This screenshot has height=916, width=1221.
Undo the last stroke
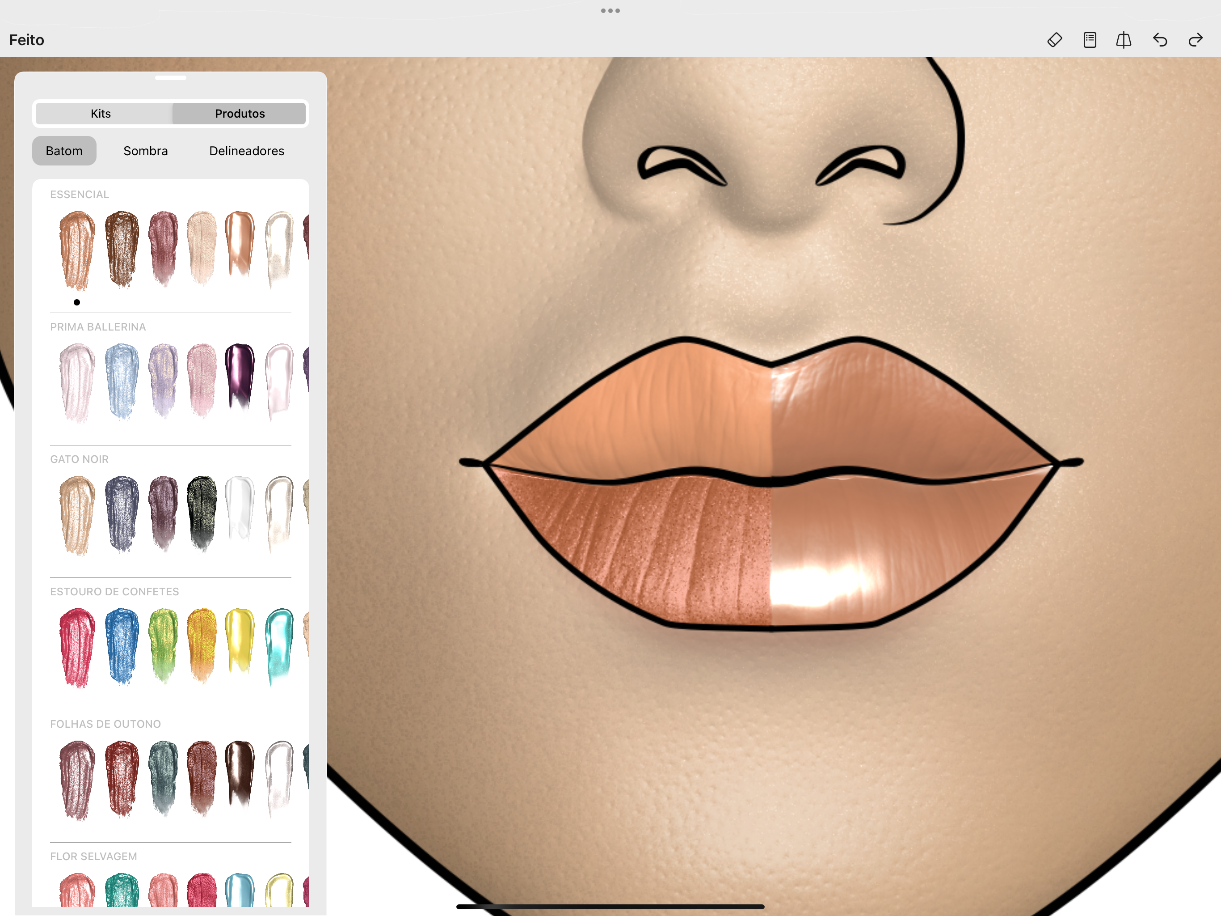1160,40
